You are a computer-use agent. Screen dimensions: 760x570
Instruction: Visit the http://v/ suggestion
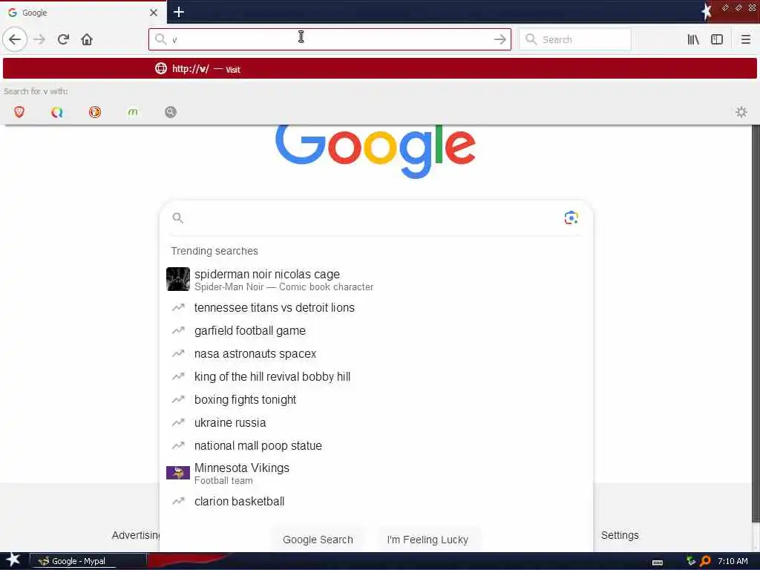click(380, 68)
